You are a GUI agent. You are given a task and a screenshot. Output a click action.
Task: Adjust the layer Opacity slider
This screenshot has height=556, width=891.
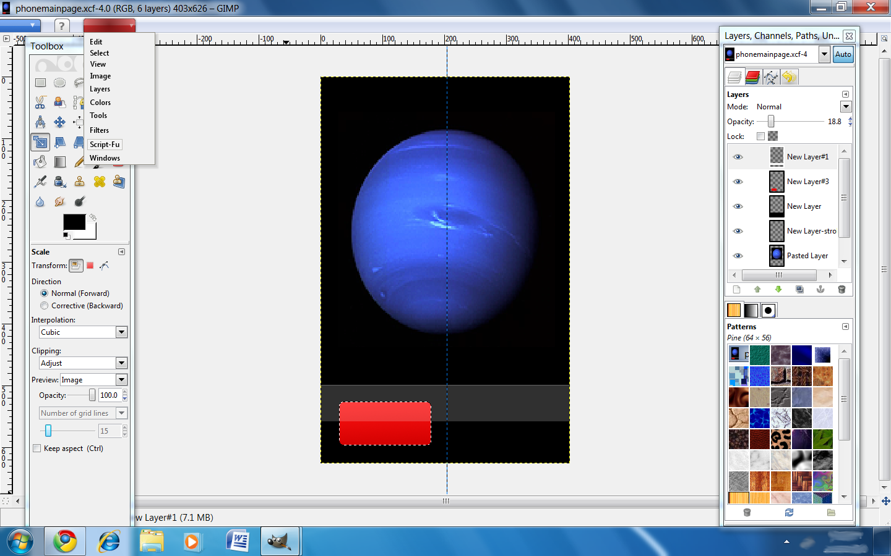tap(772, 122)
